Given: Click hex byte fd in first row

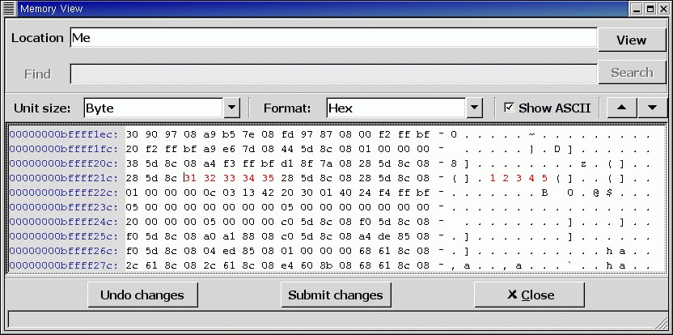Looking at the screenshot, I should 287,134.
